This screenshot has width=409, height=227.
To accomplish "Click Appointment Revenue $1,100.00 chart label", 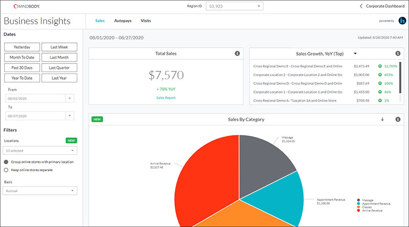I will point(331,201).
